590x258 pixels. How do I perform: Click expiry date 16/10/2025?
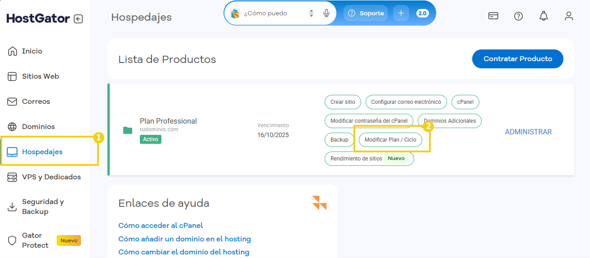pos(273,135)
